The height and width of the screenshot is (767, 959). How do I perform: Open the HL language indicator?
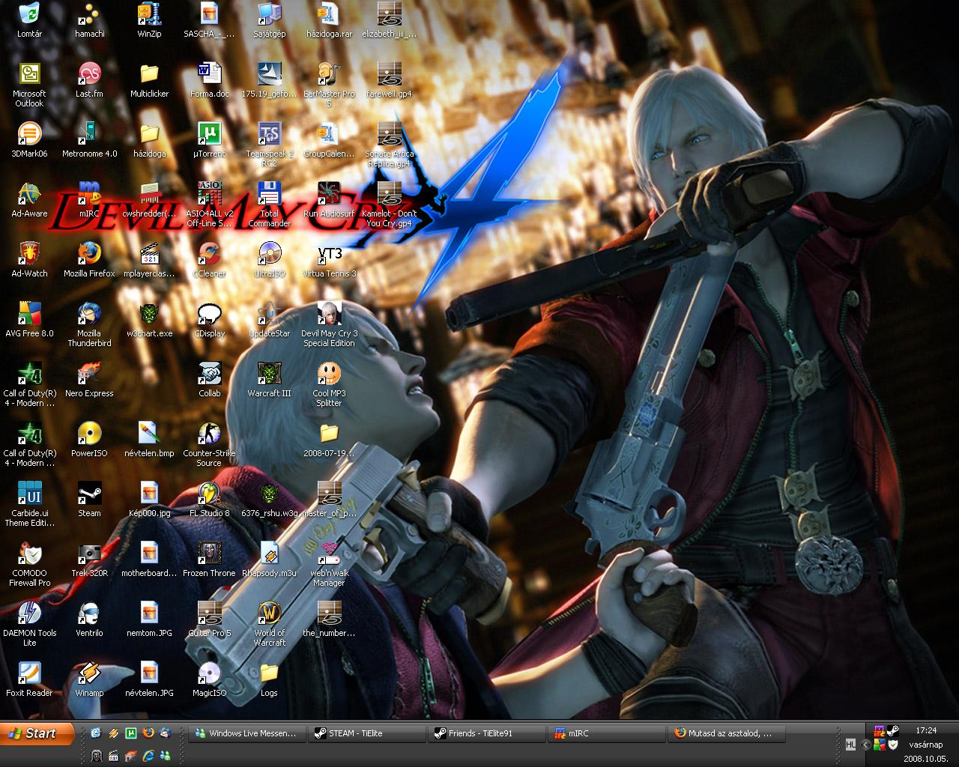coord(850,745)
